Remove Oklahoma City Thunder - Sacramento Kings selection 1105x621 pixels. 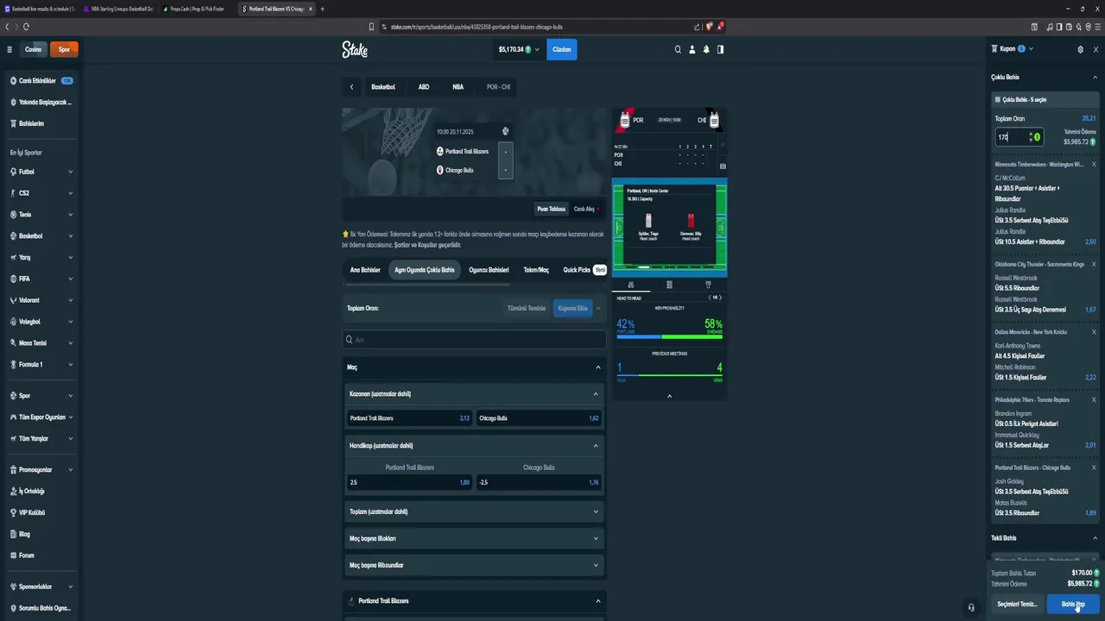[x=1094, y=264]
